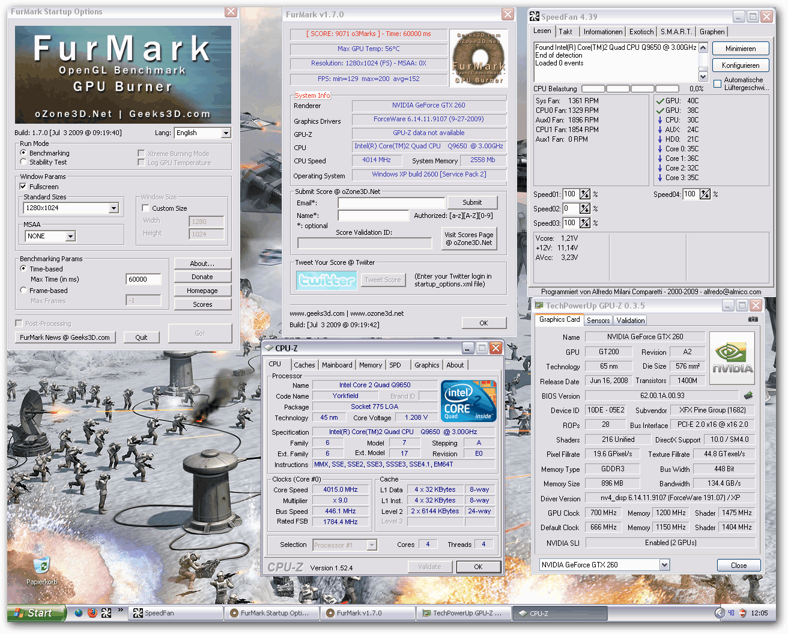Image resolution: width=788 pixels, height=634 pixels.
Task: Select the Benchmarking run mode radio button
Action: point(24,153)
